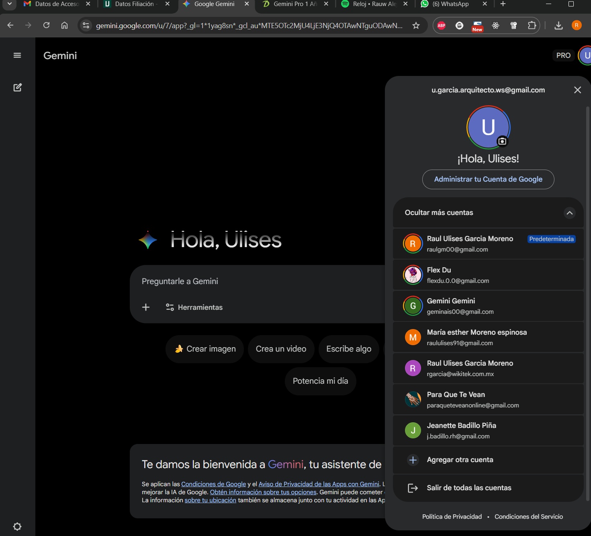Collapse the Ocultar más cuentas list
The image size is (591, 536).
[569, 213]
